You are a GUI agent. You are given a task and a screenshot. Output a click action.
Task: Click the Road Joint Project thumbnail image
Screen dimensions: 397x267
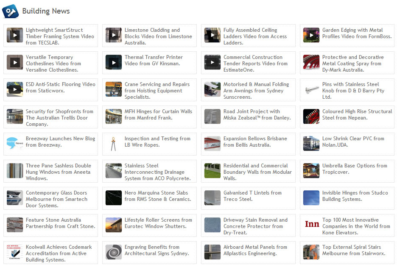point(212,117)
